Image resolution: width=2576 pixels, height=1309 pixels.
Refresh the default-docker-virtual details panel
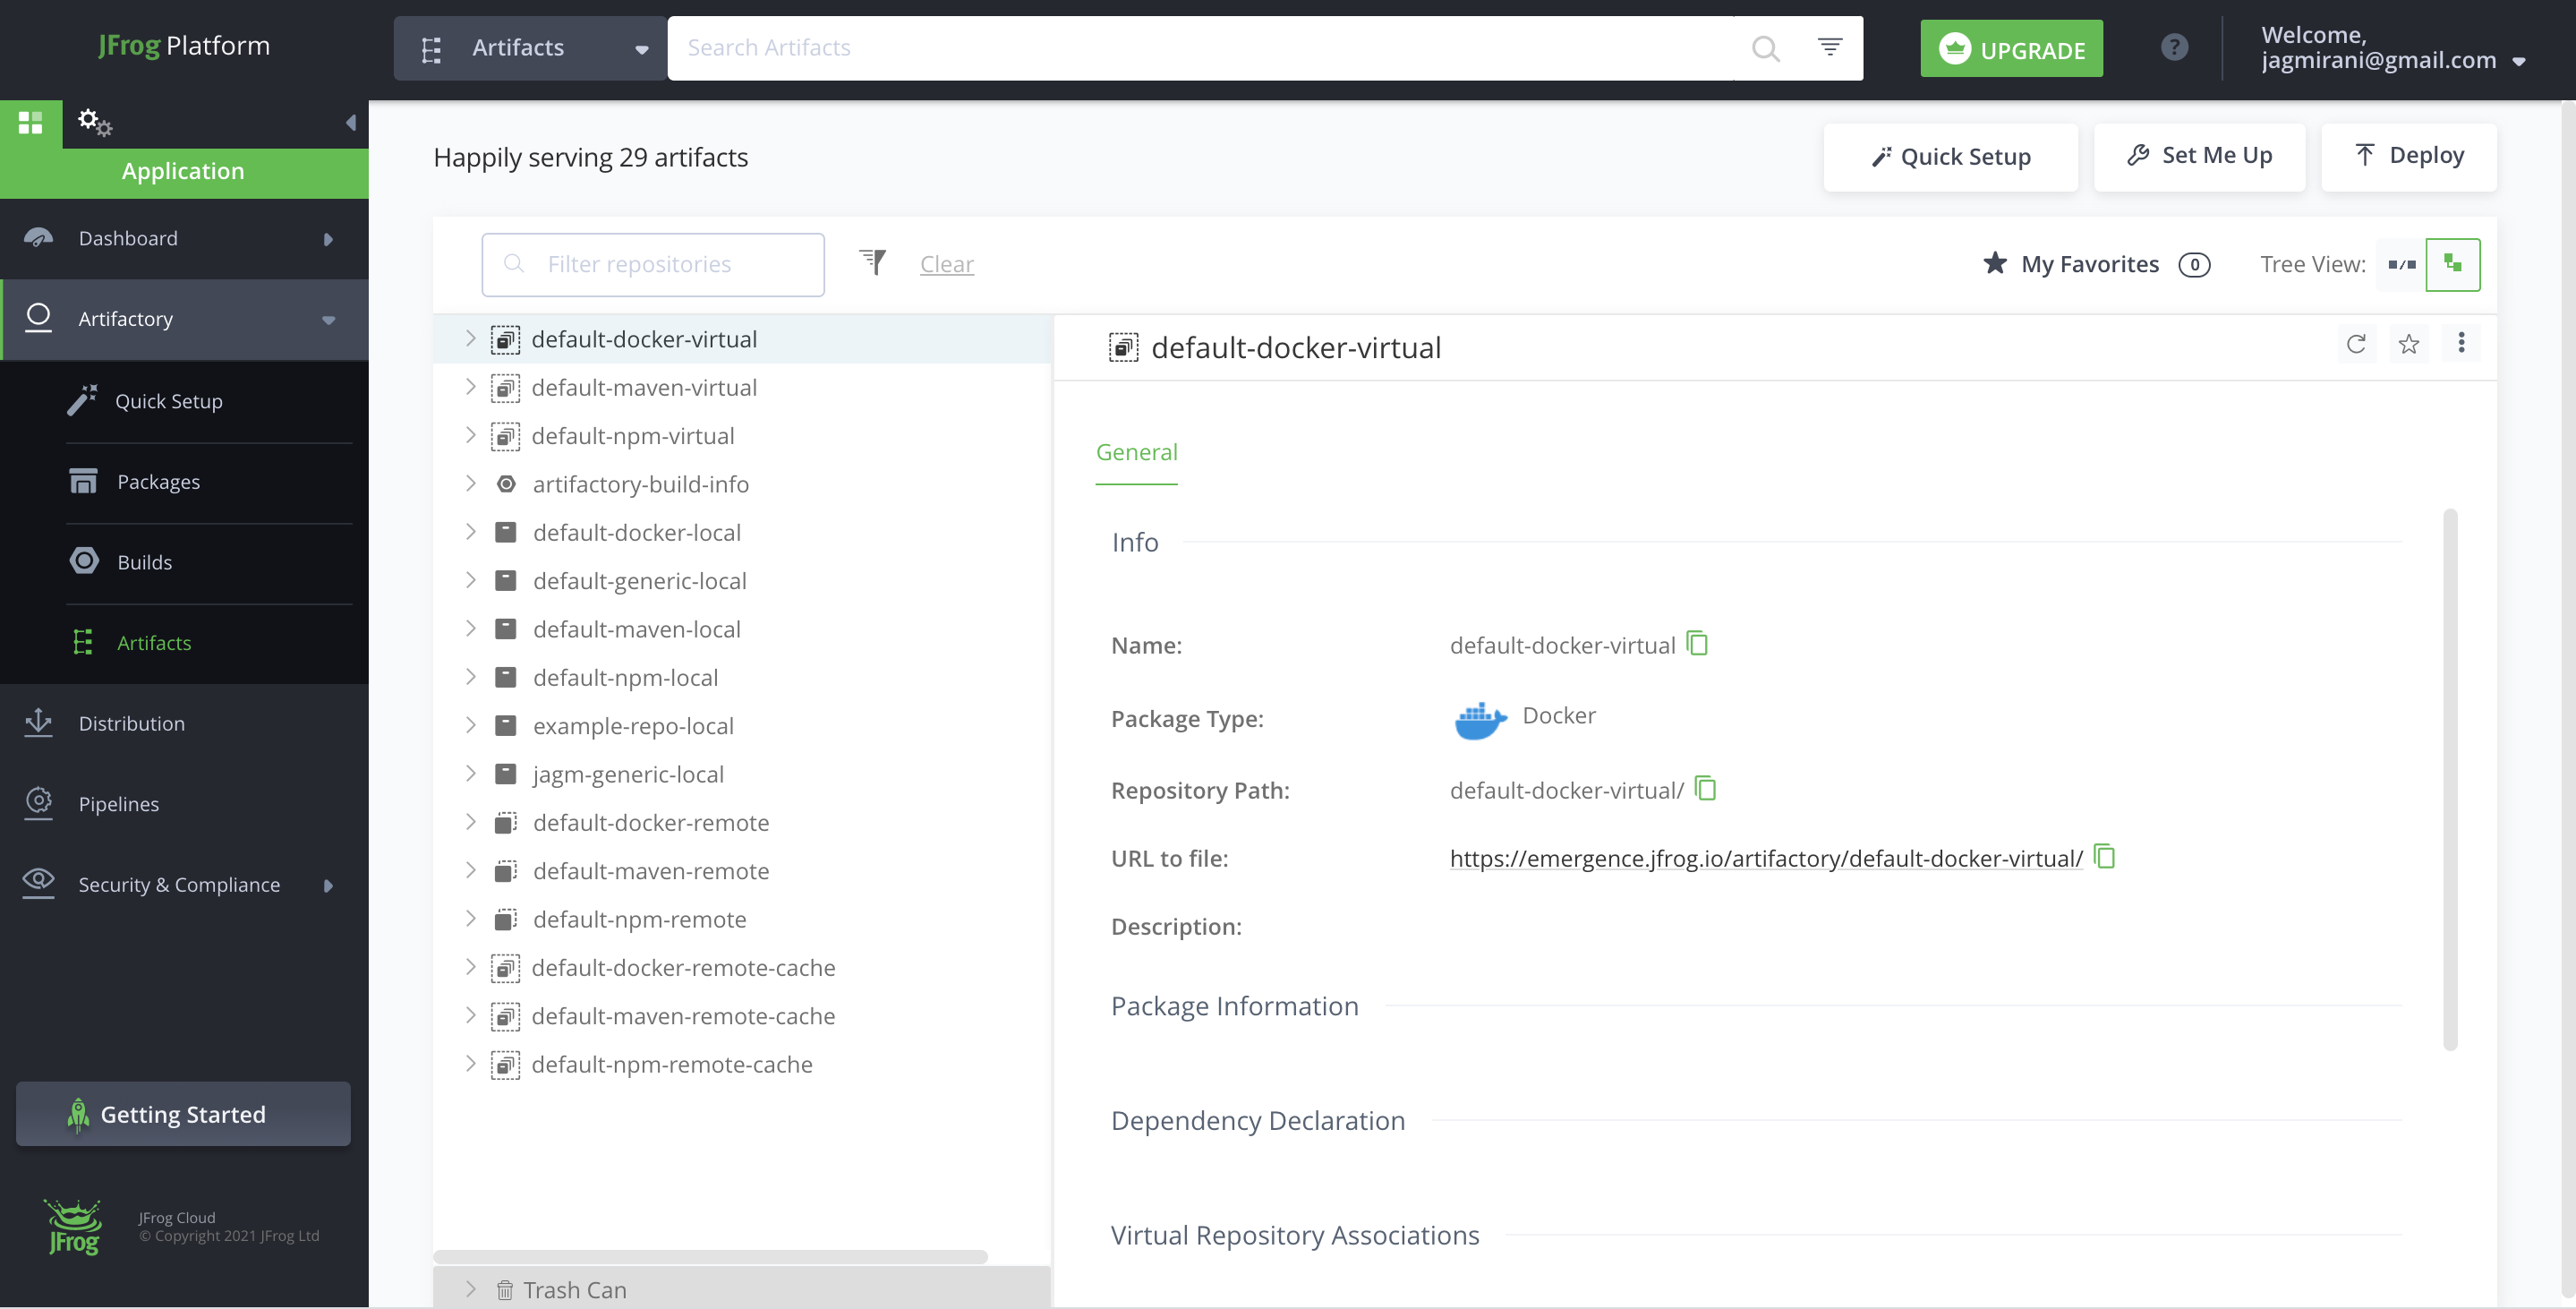click(x=2357, y=343)
